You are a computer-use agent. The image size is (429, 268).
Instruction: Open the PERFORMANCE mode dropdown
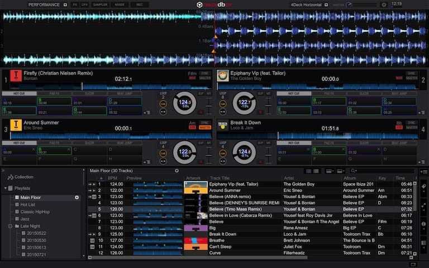click(65, 4)
